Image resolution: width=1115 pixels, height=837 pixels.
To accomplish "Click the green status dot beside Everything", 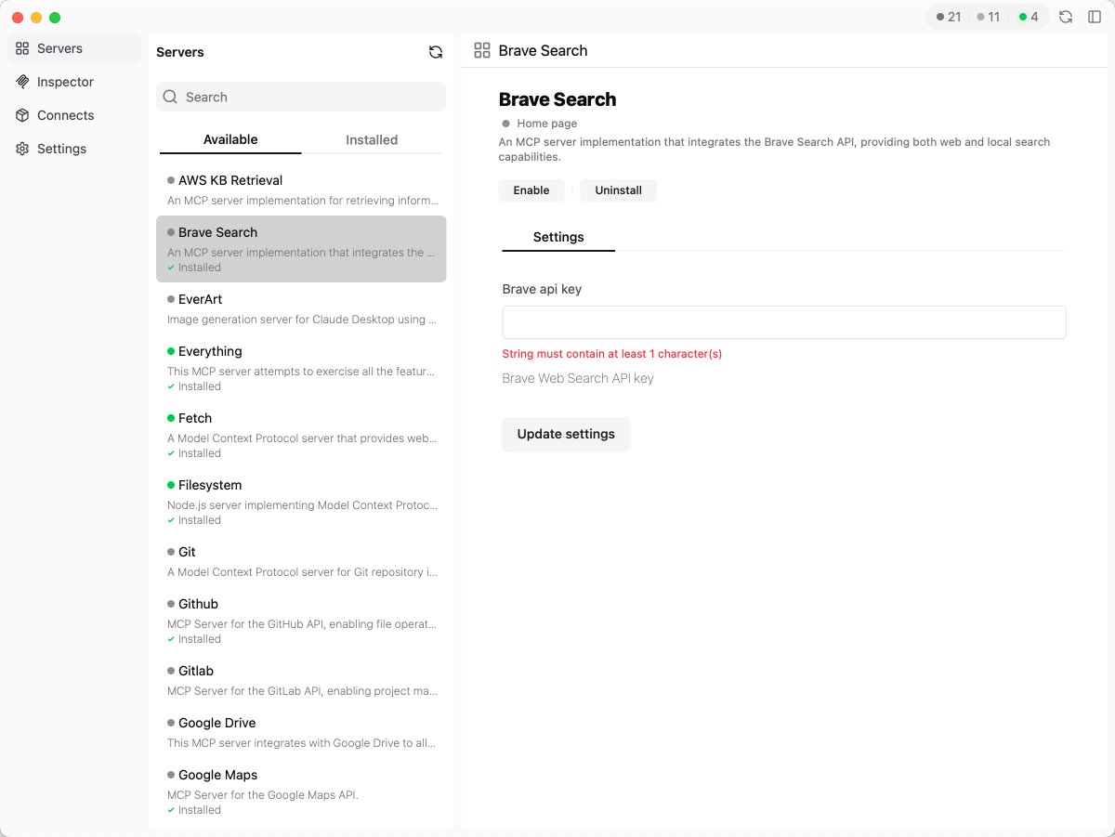I will point(171,351).
